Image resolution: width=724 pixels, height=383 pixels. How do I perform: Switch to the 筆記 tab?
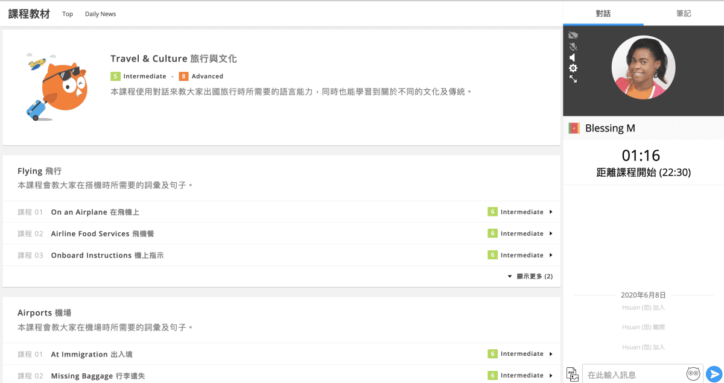click(684, 13)
